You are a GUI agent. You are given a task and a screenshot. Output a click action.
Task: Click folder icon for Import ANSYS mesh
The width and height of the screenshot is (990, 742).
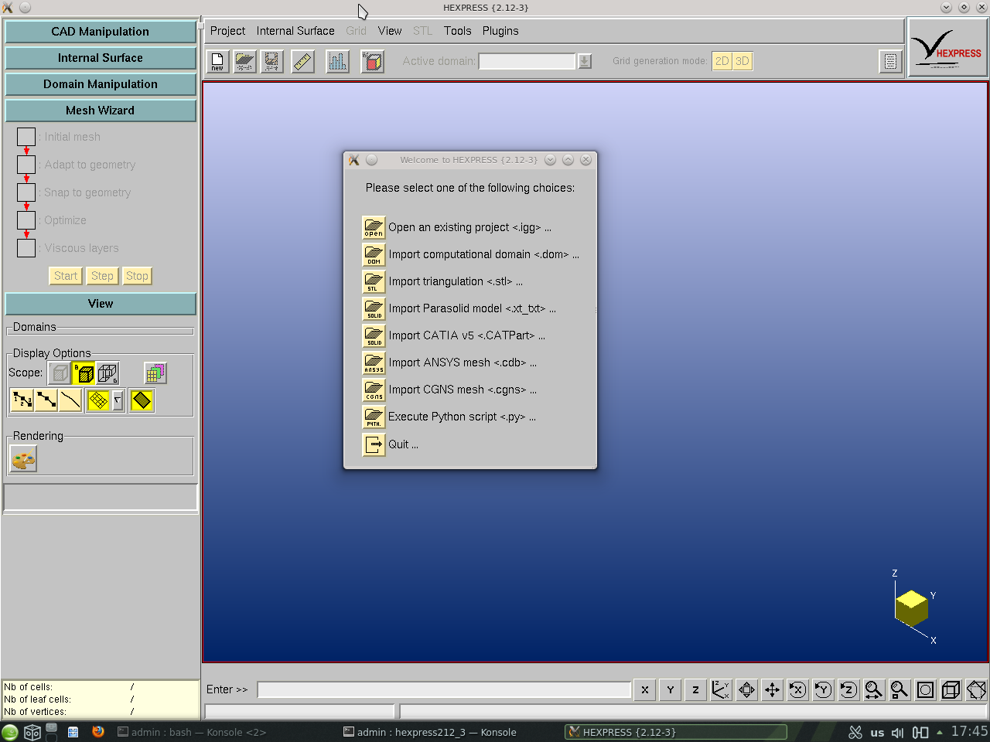374,363
